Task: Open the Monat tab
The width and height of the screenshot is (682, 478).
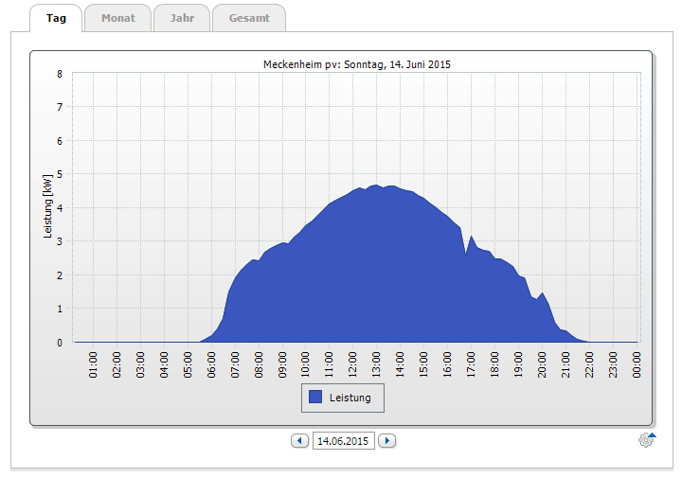Action: tap(117, 18)
